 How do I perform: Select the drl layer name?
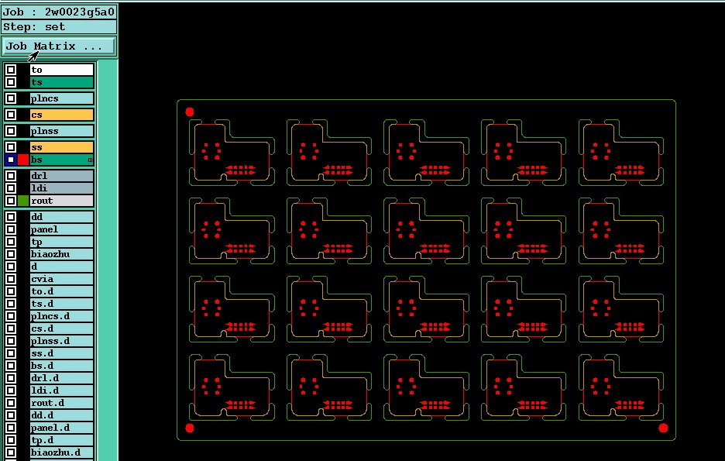[x=61, y=176]
